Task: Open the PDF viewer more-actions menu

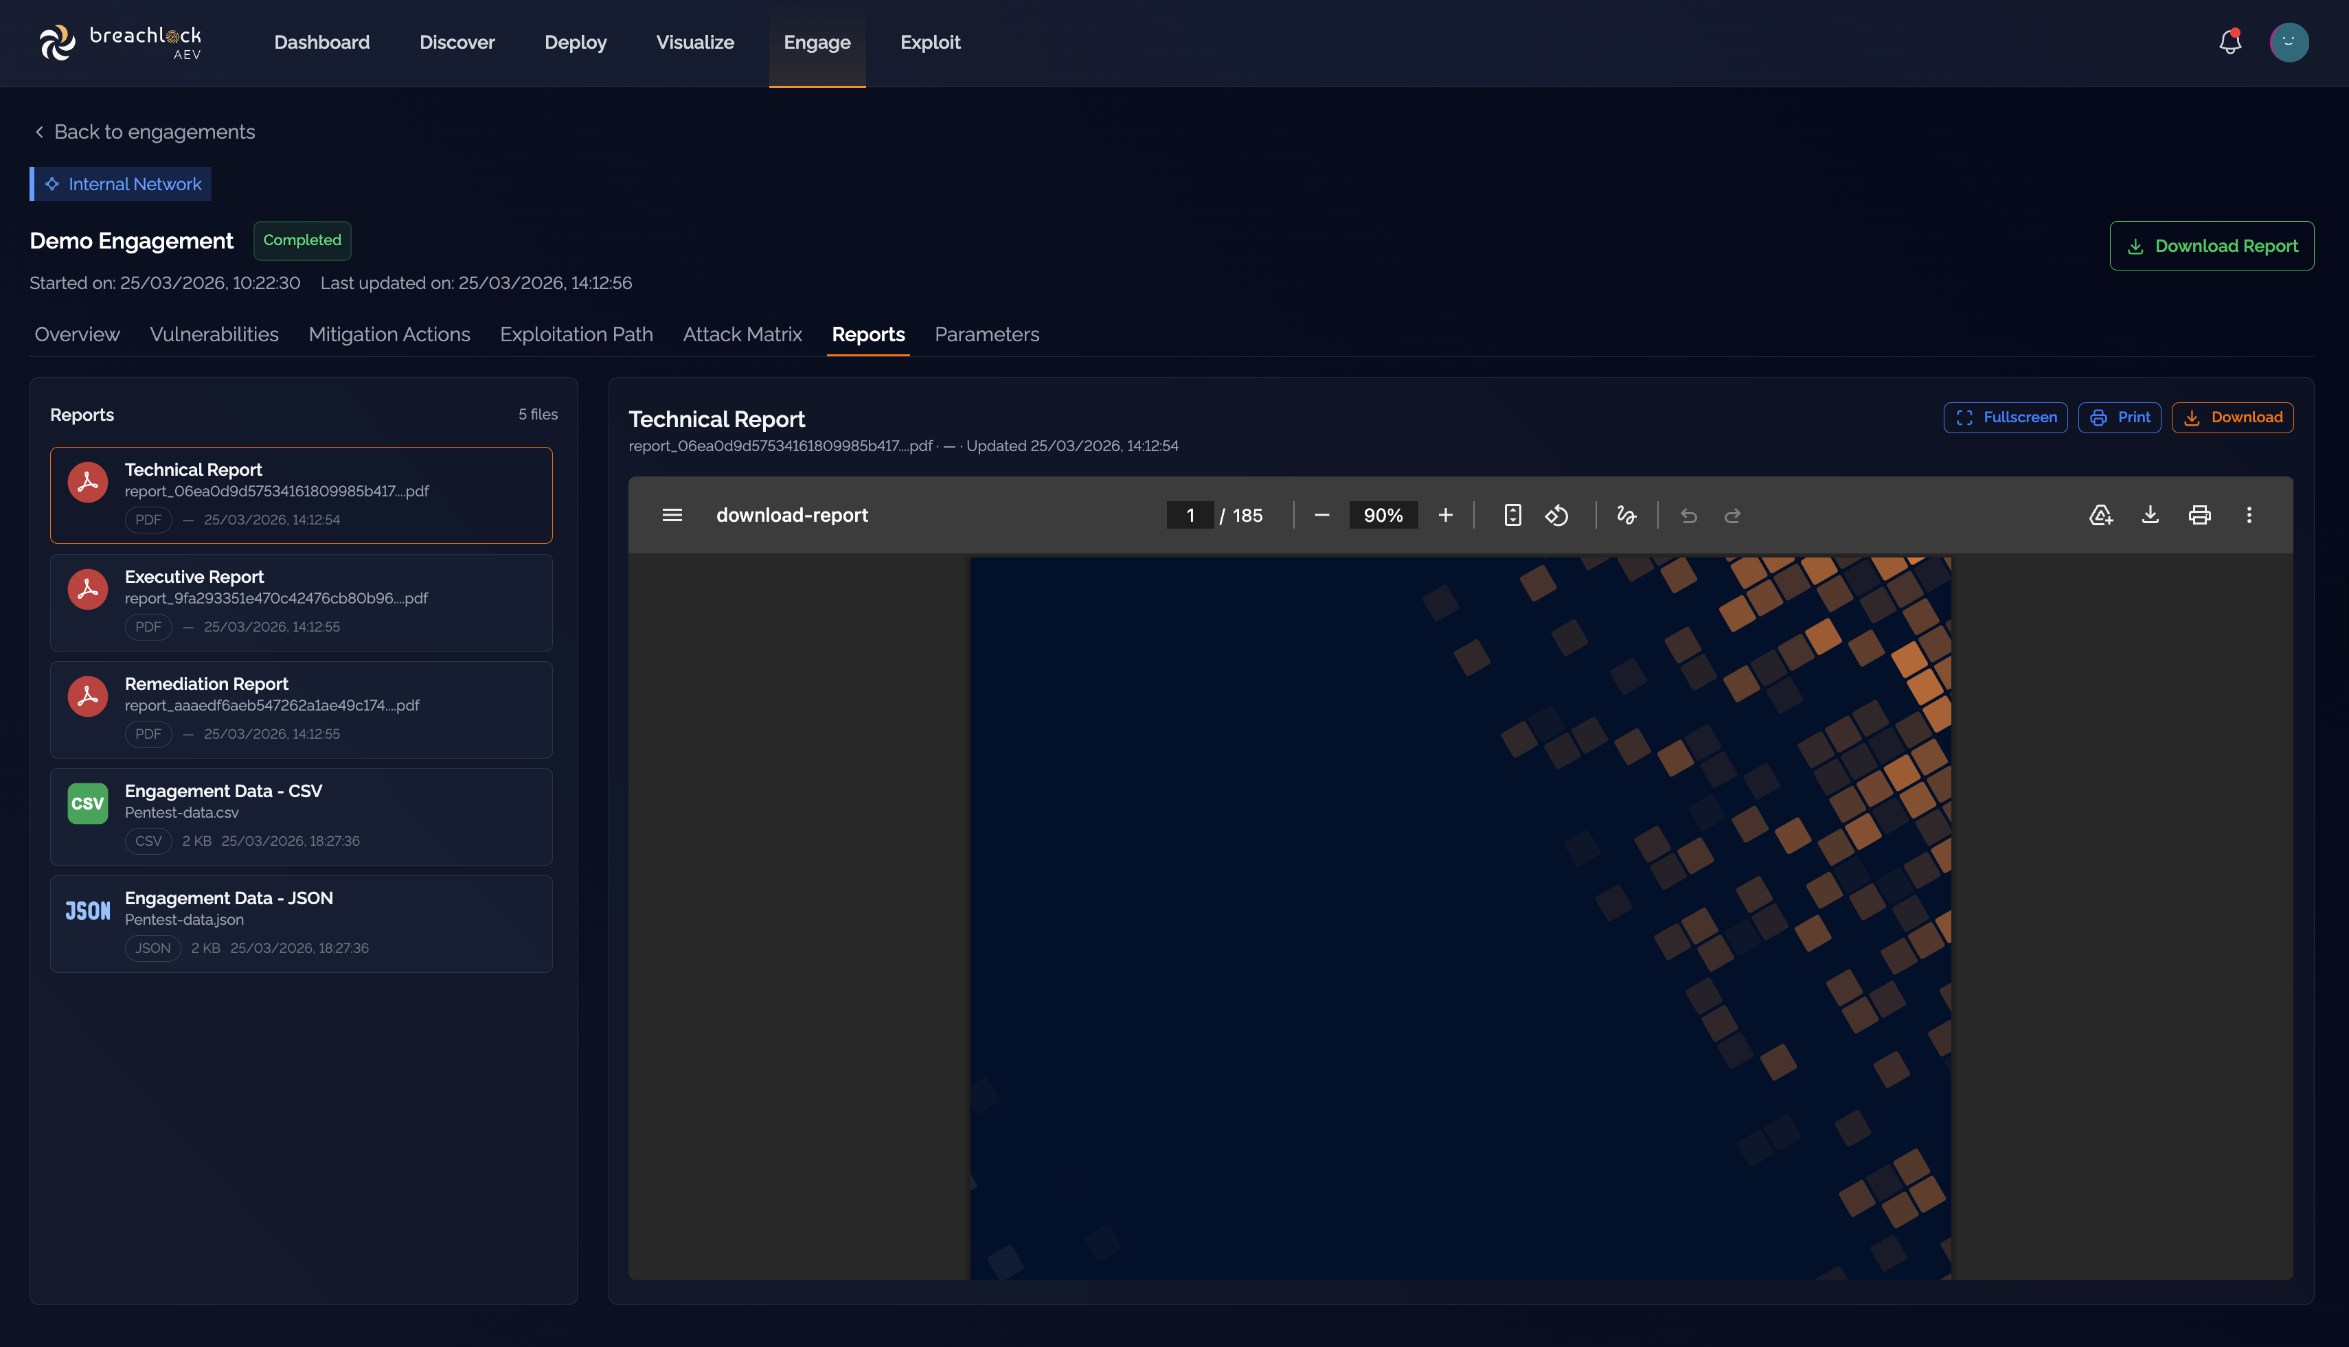Action: coord(2249,516)
